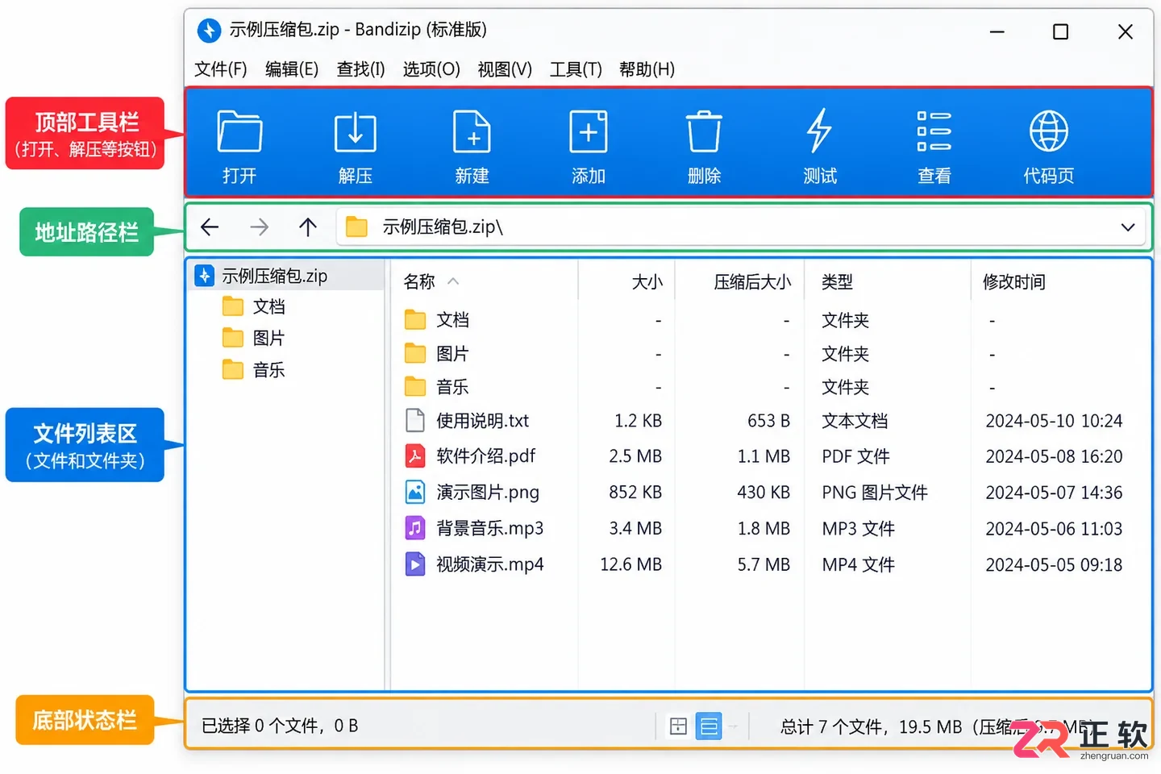Click the 解压 (Extract) toolbar icon

[355, 131]
